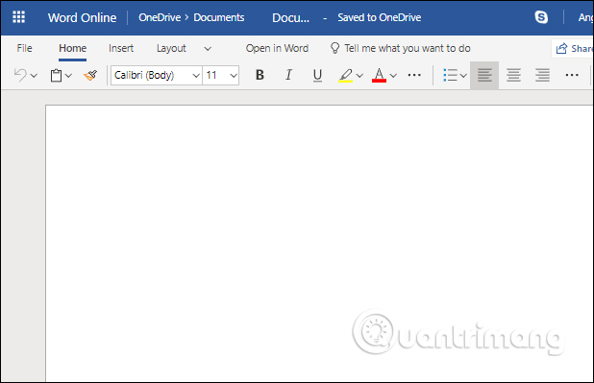Toggle bold formatting
Screen dimensions: 594x383
(260, 75)
